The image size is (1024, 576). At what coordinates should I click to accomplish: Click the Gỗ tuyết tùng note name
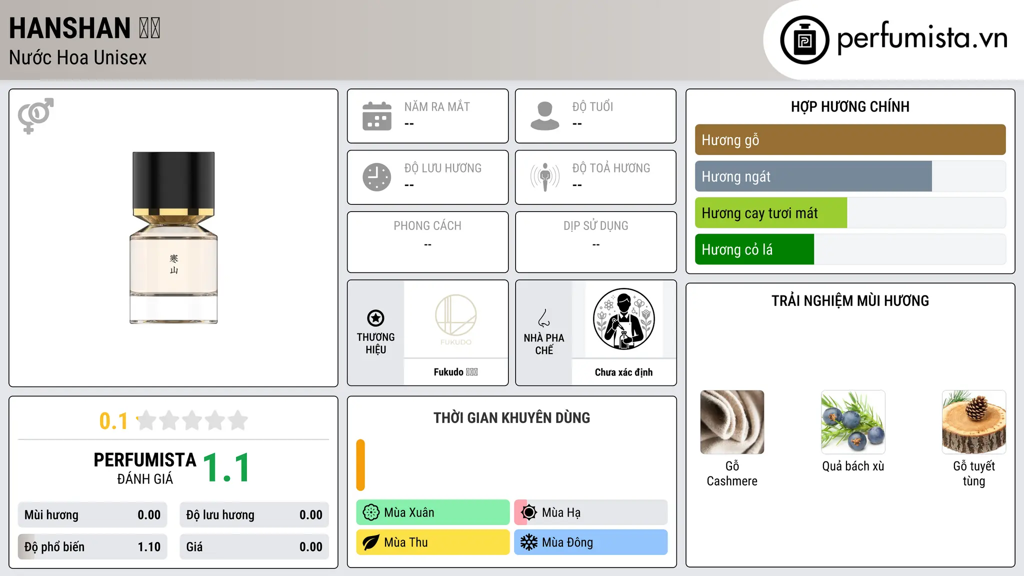coord(974,473)
